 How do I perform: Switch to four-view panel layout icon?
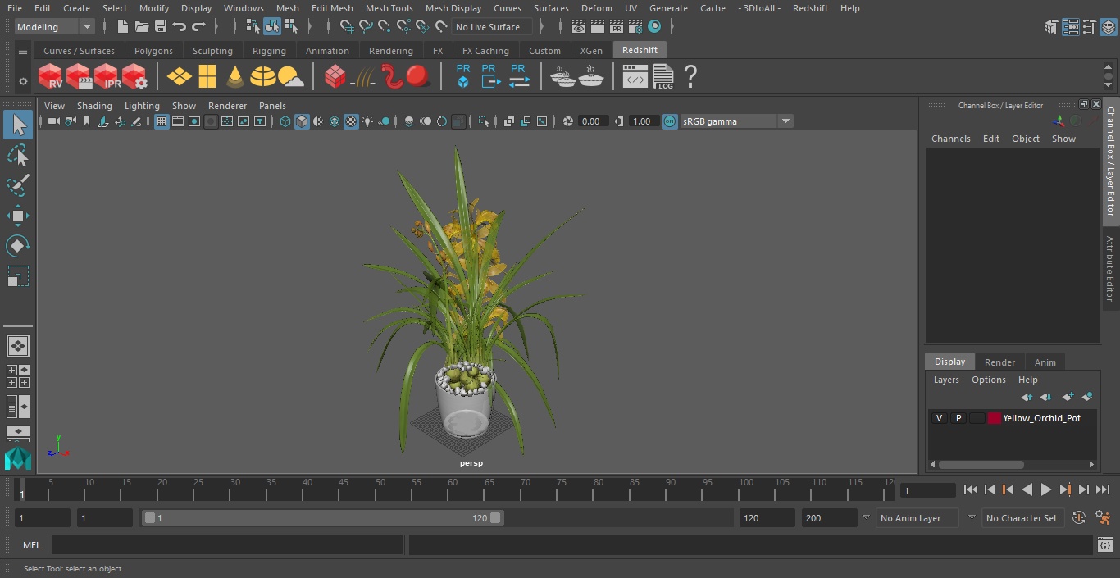(17, 376)
